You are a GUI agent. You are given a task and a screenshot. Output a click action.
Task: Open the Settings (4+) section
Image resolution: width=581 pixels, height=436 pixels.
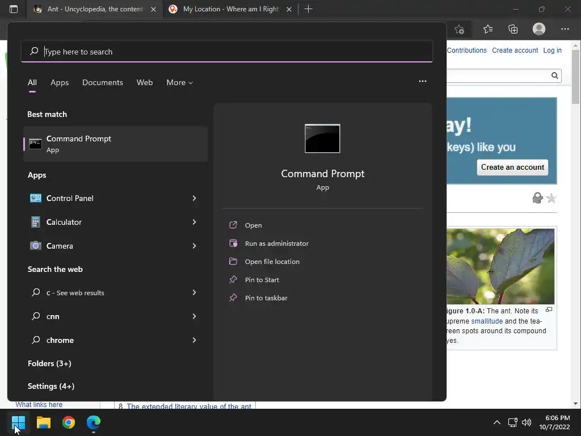point(51,386)
